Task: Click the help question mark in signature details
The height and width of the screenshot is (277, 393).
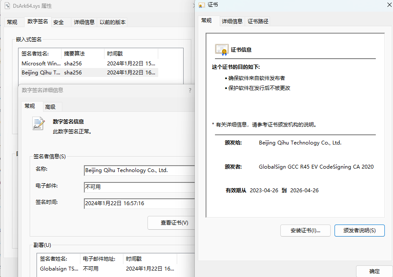Action: pos(190,90)
